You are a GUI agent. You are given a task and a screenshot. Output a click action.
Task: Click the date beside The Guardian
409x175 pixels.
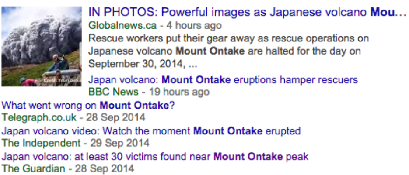(105, 168)
